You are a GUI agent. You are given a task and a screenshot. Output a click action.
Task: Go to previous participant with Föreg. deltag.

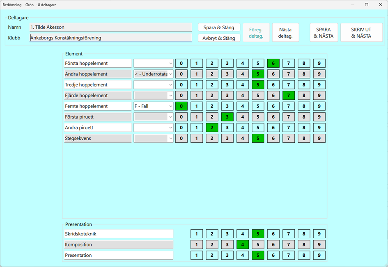click(x=256, y=33)
